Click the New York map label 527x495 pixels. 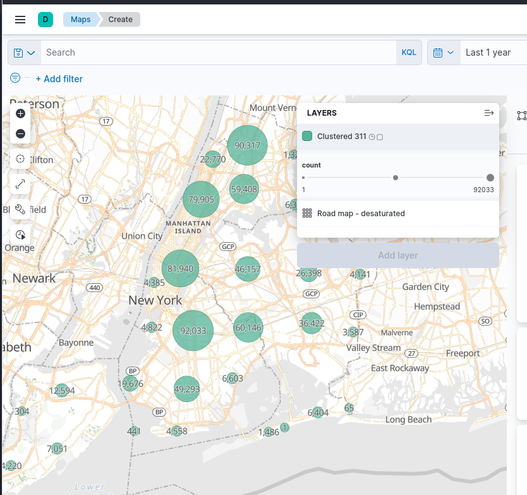(155, 300)
